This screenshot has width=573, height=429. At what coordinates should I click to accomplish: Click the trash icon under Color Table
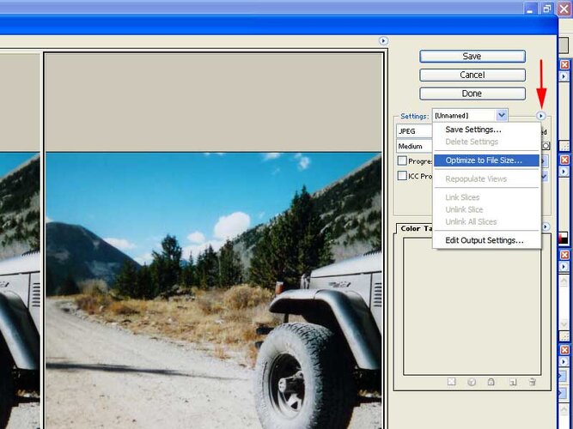coord(533,382)
